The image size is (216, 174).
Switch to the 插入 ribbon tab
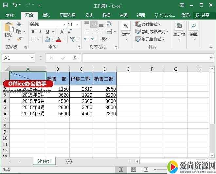tap(46, 15)
